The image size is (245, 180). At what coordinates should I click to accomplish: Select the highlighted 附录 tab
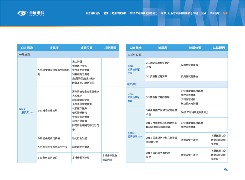[225, 13]
